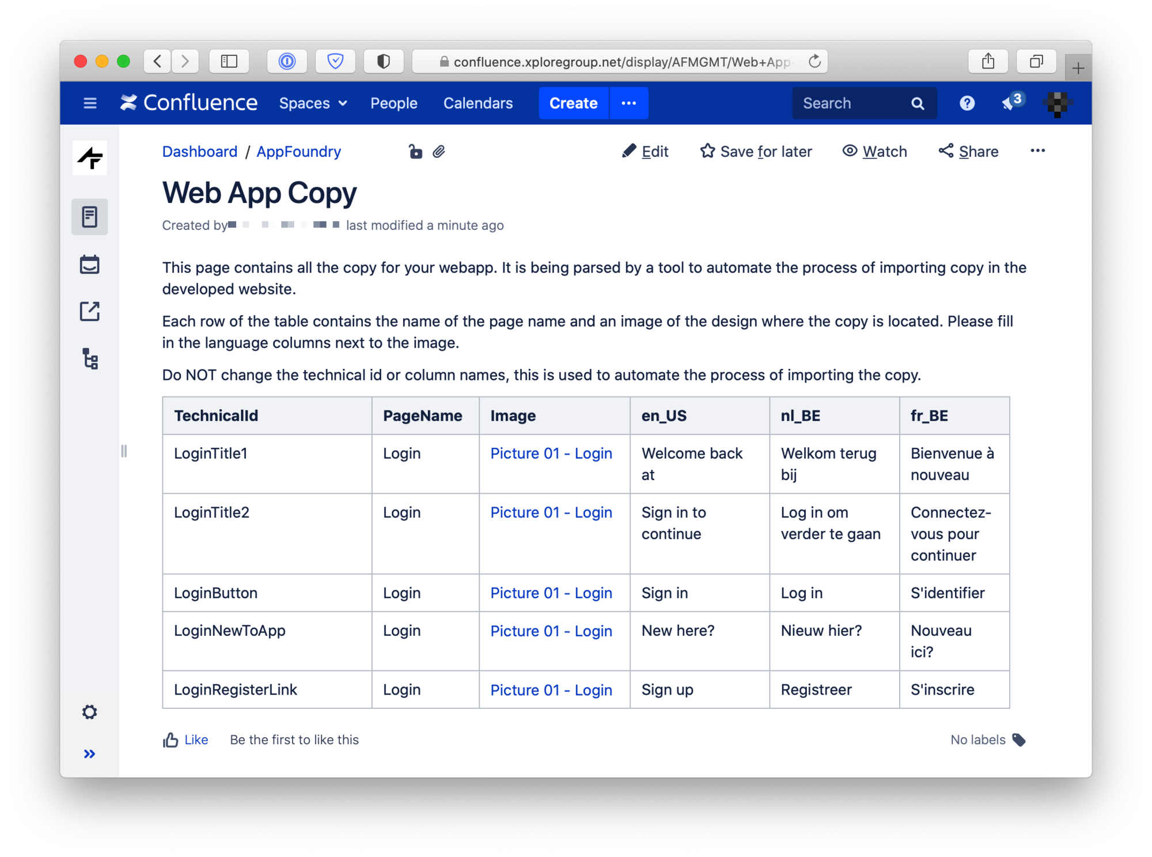Open the page tree icon in the sidebar

click(x=90, y=358)
